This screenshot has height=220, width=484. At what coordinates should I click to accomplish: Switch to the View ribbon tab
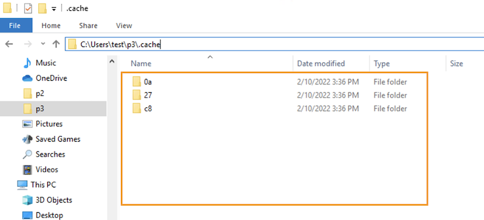(124, 25)
